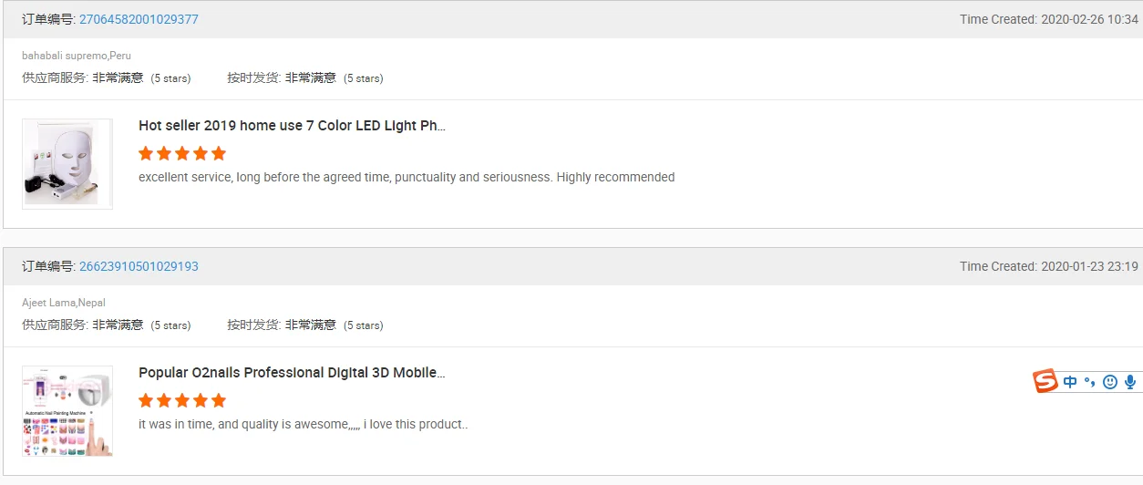The width and height of the screenshot is (1143, 485).
Task: Click the review text saying quality is awesome
Action: pyautogui.click(x=303, y=424)
